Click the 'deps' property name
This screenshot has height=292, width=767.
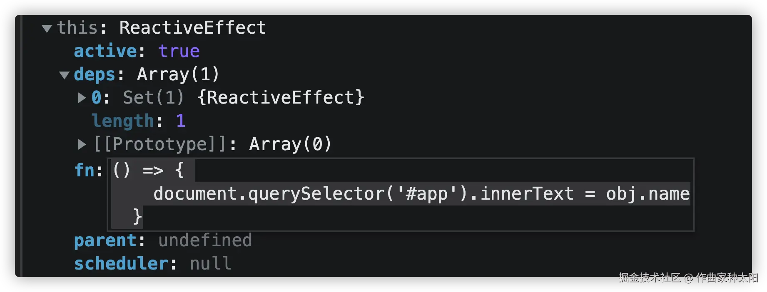point(95,74)
